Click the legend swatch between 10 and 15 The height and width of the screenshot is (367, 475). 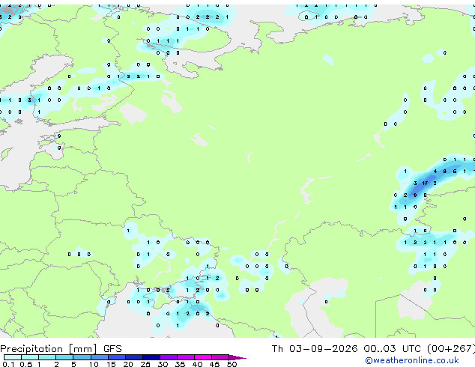pos(99,357)
